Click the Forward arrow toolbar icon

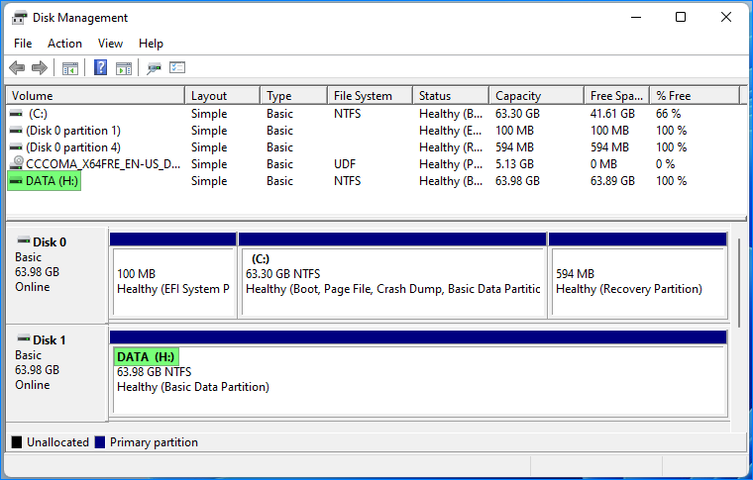pos(40,68)
